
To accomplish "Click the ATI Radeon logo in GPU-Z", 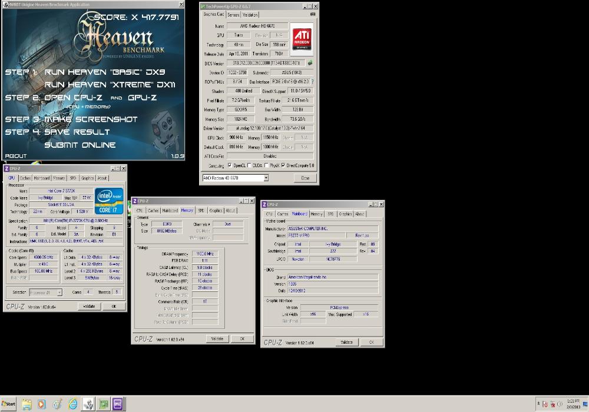I will pos(302,39).
